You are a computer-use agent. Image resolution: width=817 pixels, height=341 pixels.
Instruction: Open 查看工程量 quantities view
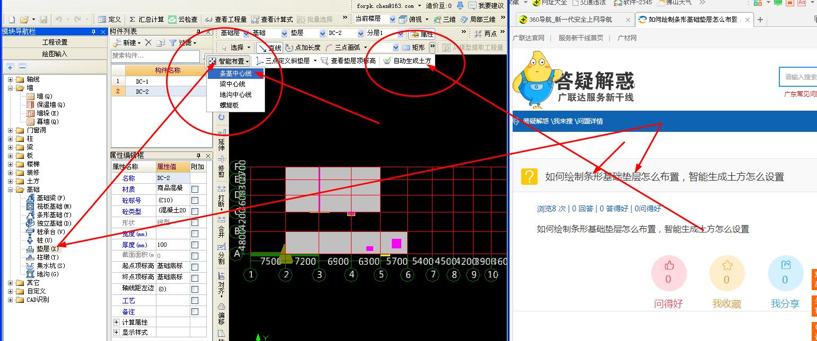pos(226,19)
